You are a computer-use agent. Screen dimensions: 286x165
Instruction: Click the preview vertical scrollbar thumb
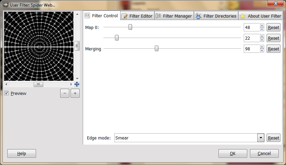tap(77, 46)
